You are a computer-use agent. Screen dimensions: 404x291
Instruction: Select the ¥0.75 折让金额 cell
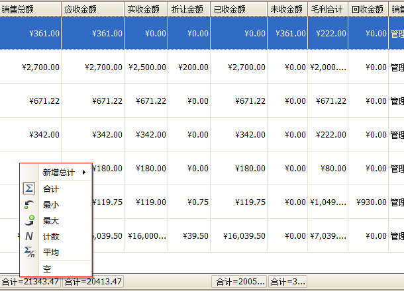189,202
